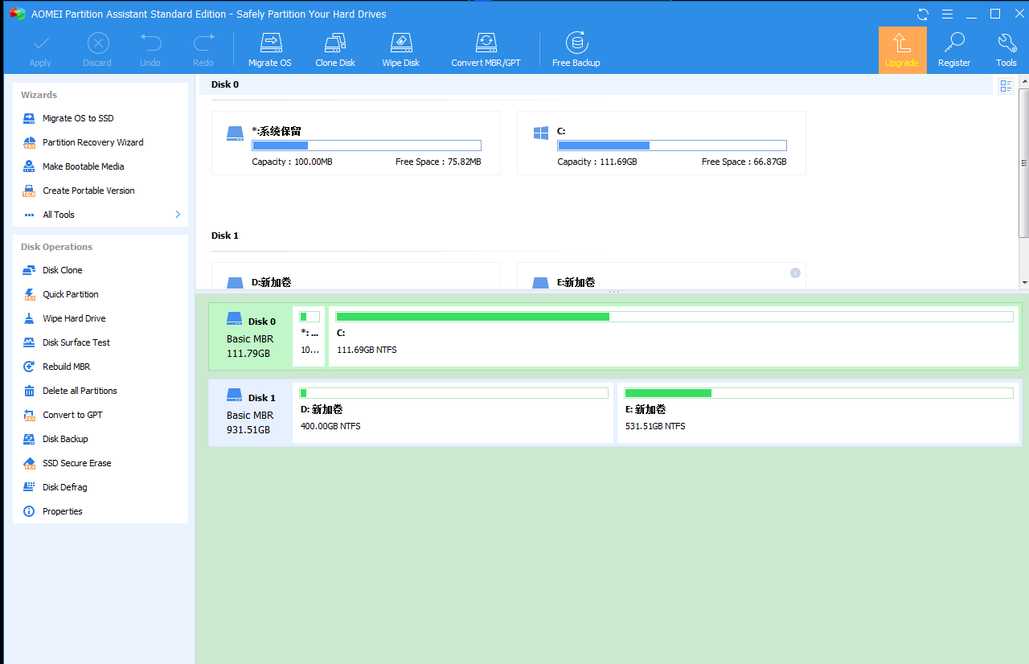
Task: Select the Wipe Disk toolbar icon
Action: pos(400,50)
